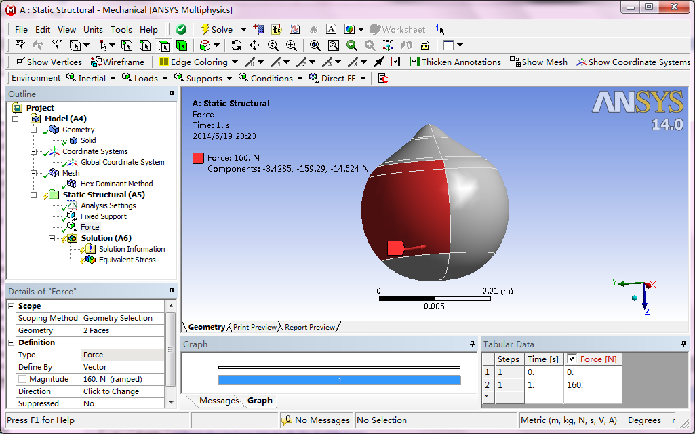Viewport: 695px width, 434px height.
Task: Collapse the Solution (A6) tree node
Action: coord(52,238)
